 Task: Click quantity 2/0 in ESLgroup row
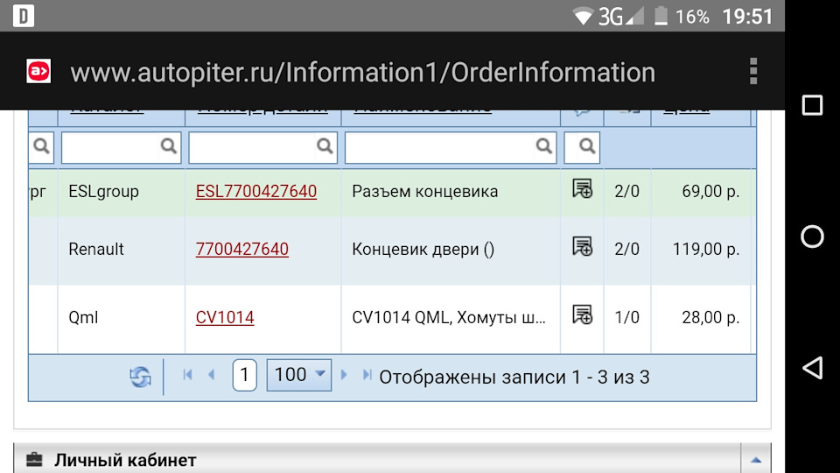coord(626,192)
